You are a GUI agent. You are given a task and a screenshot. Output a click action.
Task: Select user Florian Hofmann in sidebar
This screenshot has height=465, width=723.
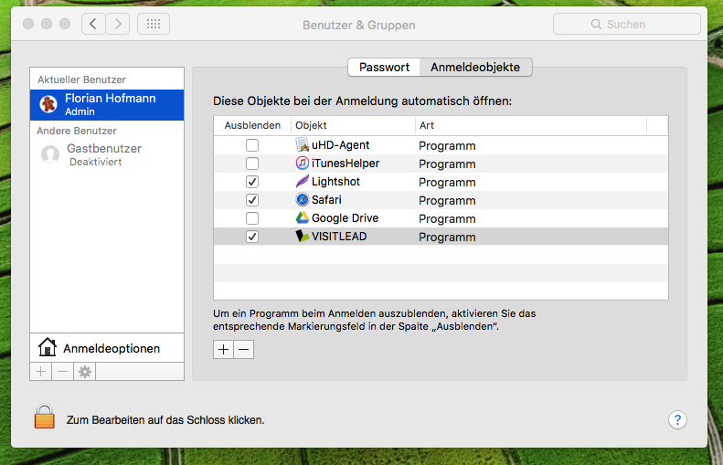coord(107,105)
